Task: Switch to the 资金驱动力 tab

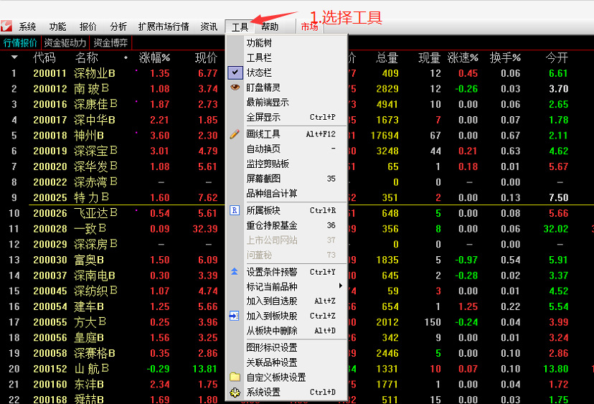Action: coord(65,43)
